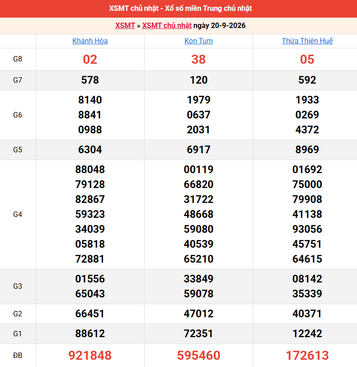Click G3 result 08142

point(307,279)
